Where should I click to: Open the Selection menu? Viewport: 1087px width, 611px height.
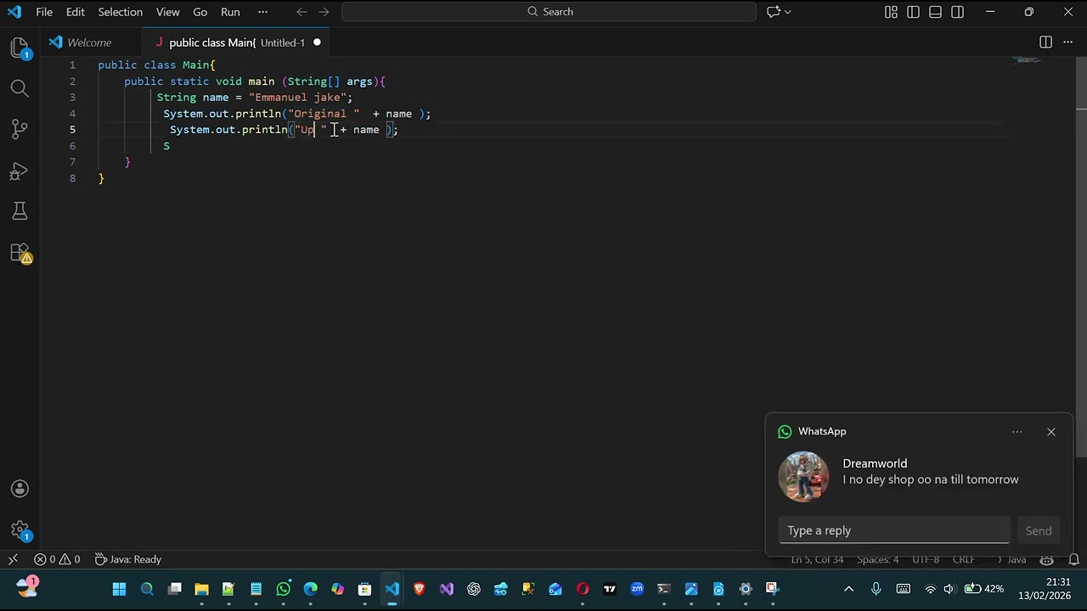(x=120, y=12)
